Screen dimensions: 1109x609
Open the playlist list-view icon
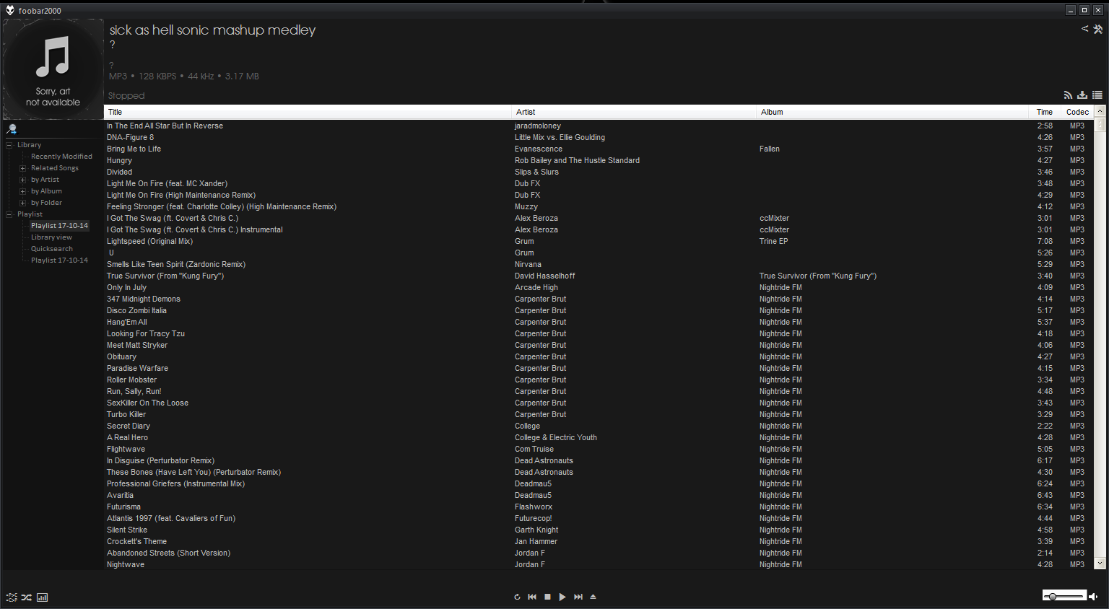point(1097,95)
